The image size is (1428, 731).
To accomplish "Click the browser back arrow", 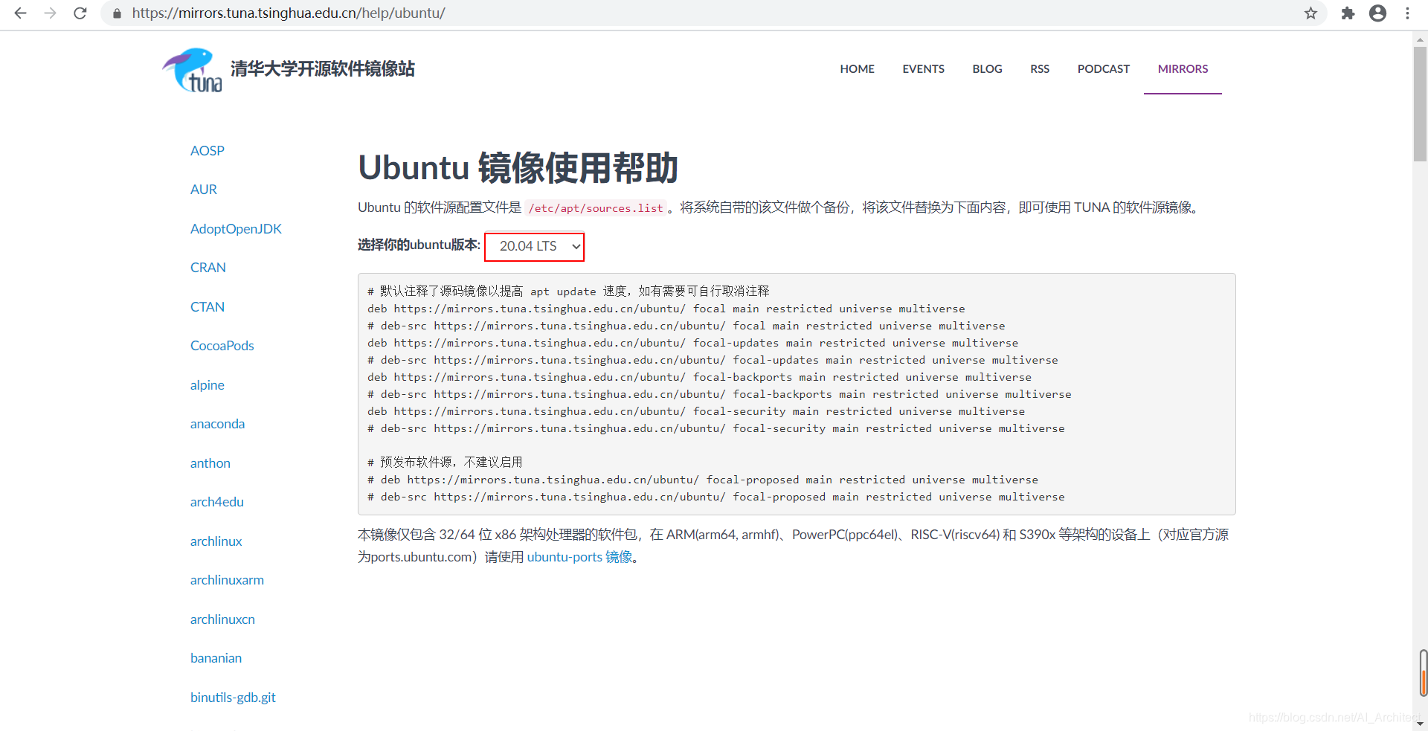I will click(21, 13).
